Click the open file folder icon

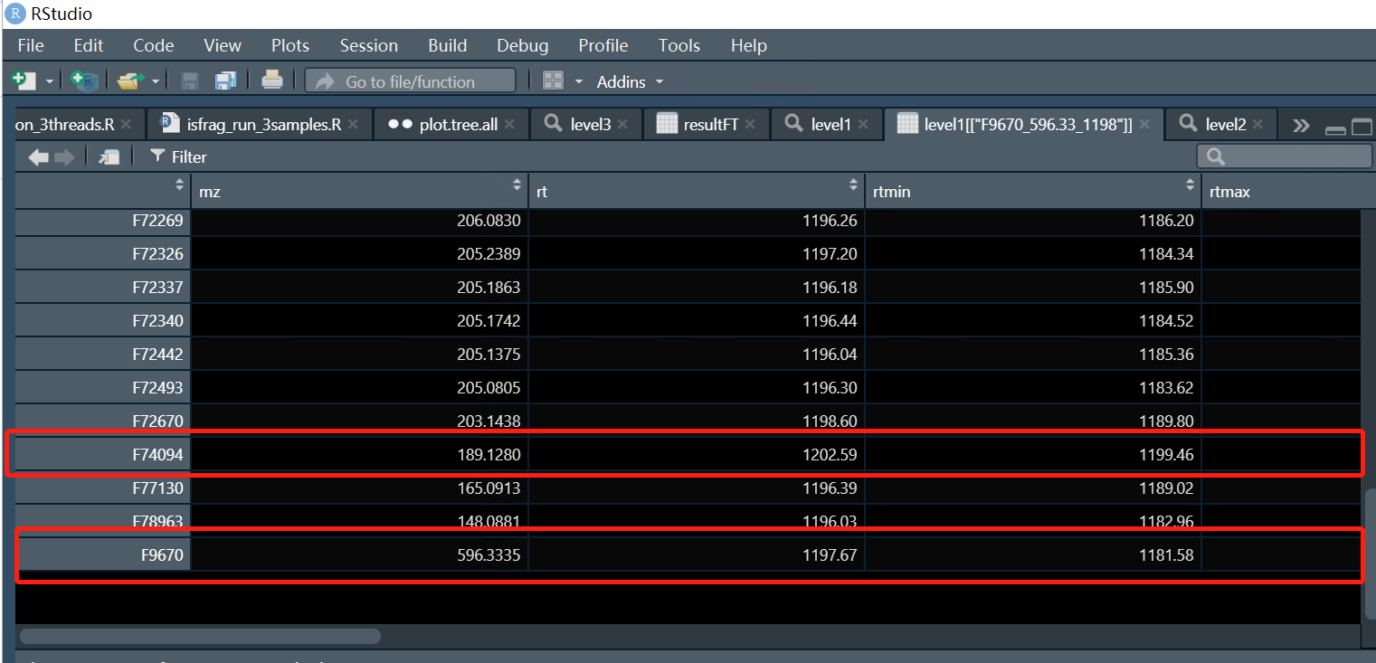click(x=129, y=81)
